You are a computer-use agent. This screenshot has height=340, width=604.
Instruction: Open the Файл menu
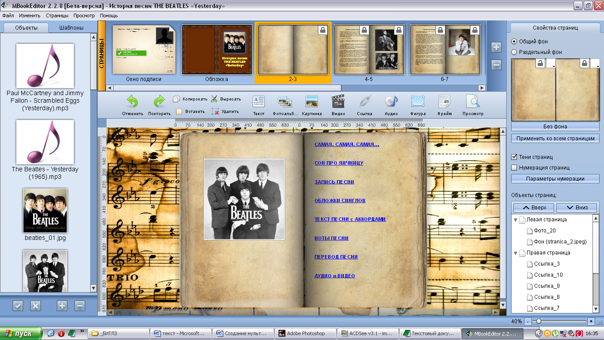pos(8,15)
